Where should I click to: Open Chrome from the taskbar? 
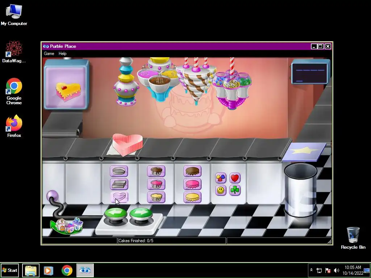[67, 270]
